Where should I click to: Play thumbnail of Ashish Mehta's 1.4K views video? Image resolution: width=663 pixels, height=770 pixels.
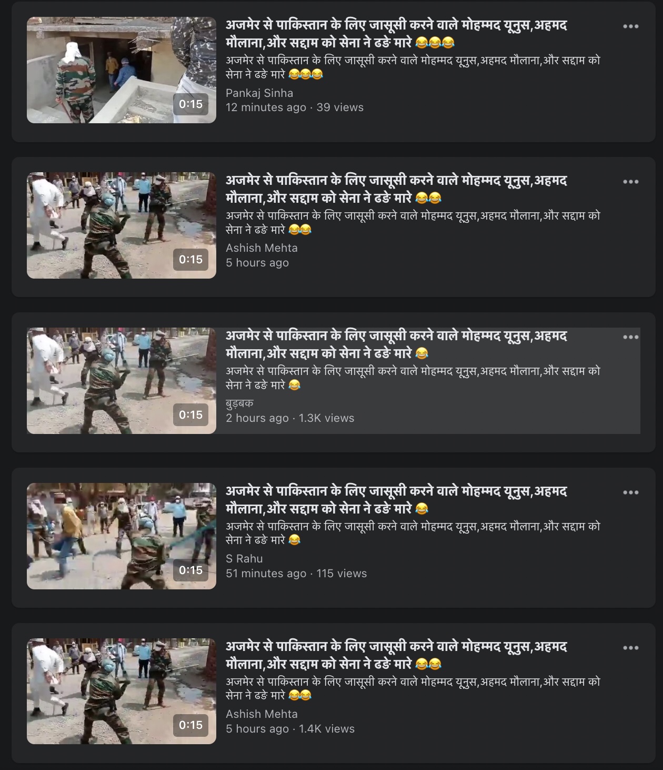tap(122, 692)
